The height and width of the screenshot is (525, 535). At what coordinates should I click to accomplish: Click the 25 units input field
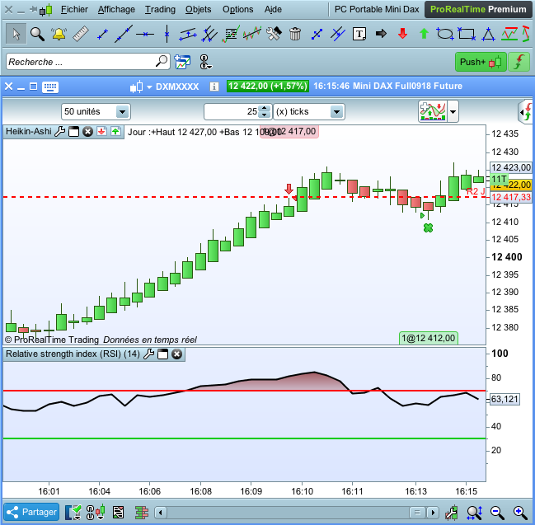(232, 111)
